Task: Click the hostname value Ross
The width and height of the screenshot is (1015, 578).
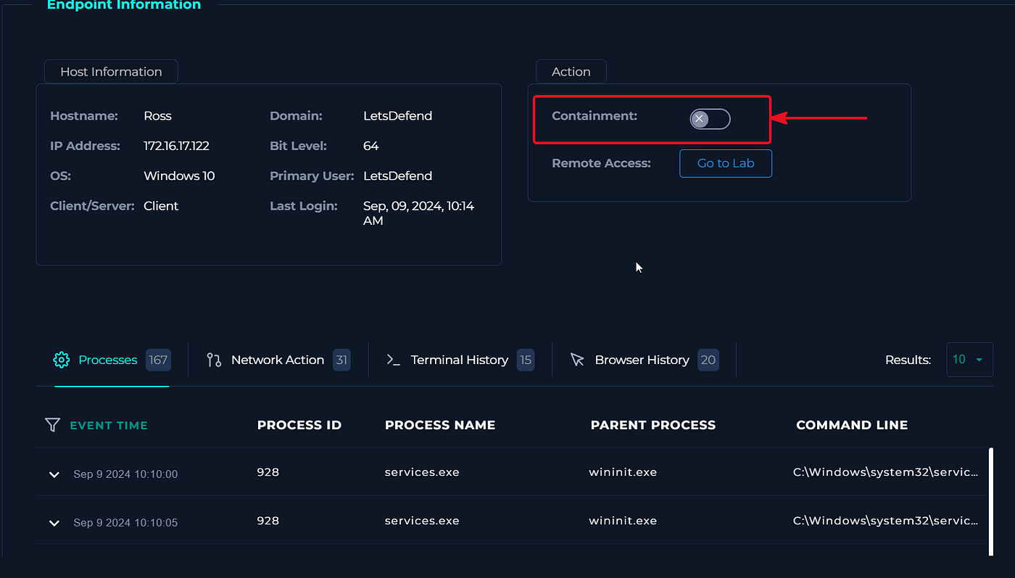Action: pos(157,116)
